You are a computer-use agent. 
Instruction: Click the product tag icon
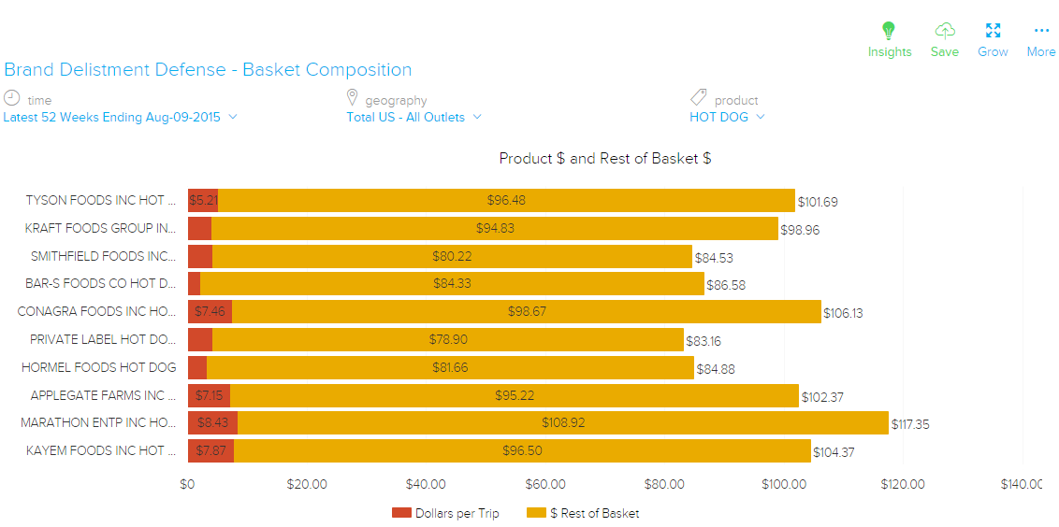[698, 98]
